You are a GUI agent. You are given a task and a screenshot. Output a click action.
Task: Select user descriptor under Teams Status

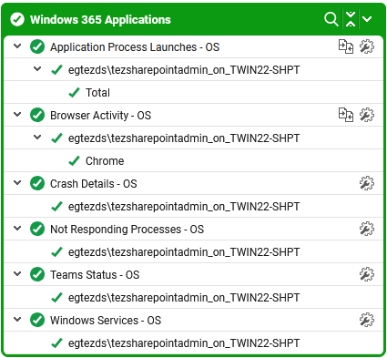(184, 298)
